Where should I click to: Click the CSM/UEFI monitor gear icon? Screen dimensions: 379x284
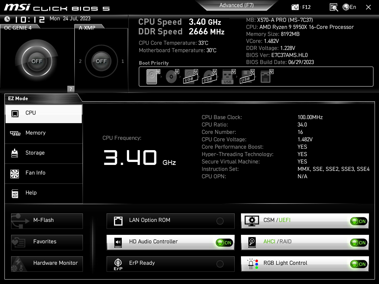coord(252,221)
